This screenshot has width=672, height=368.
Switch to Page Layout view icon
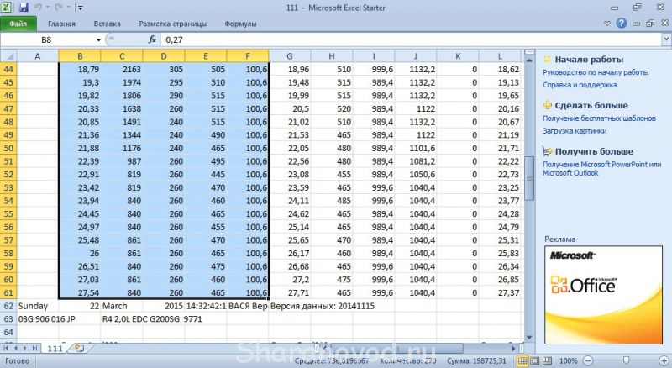[535, 360]
